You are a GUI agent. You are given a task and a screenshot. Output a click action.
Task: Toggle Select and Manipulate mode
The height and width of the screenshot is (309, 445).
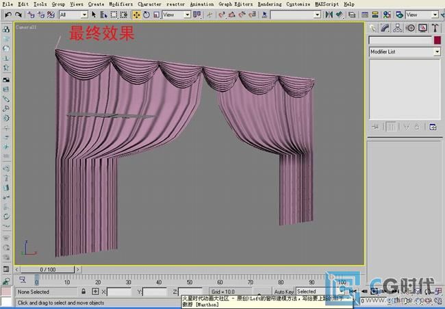tap(209, 14)
